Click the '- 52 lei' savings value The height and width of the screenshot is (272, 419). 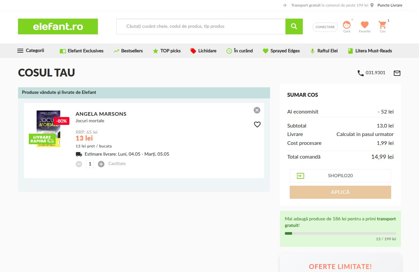pyautogui.click(x=386, y=112)
